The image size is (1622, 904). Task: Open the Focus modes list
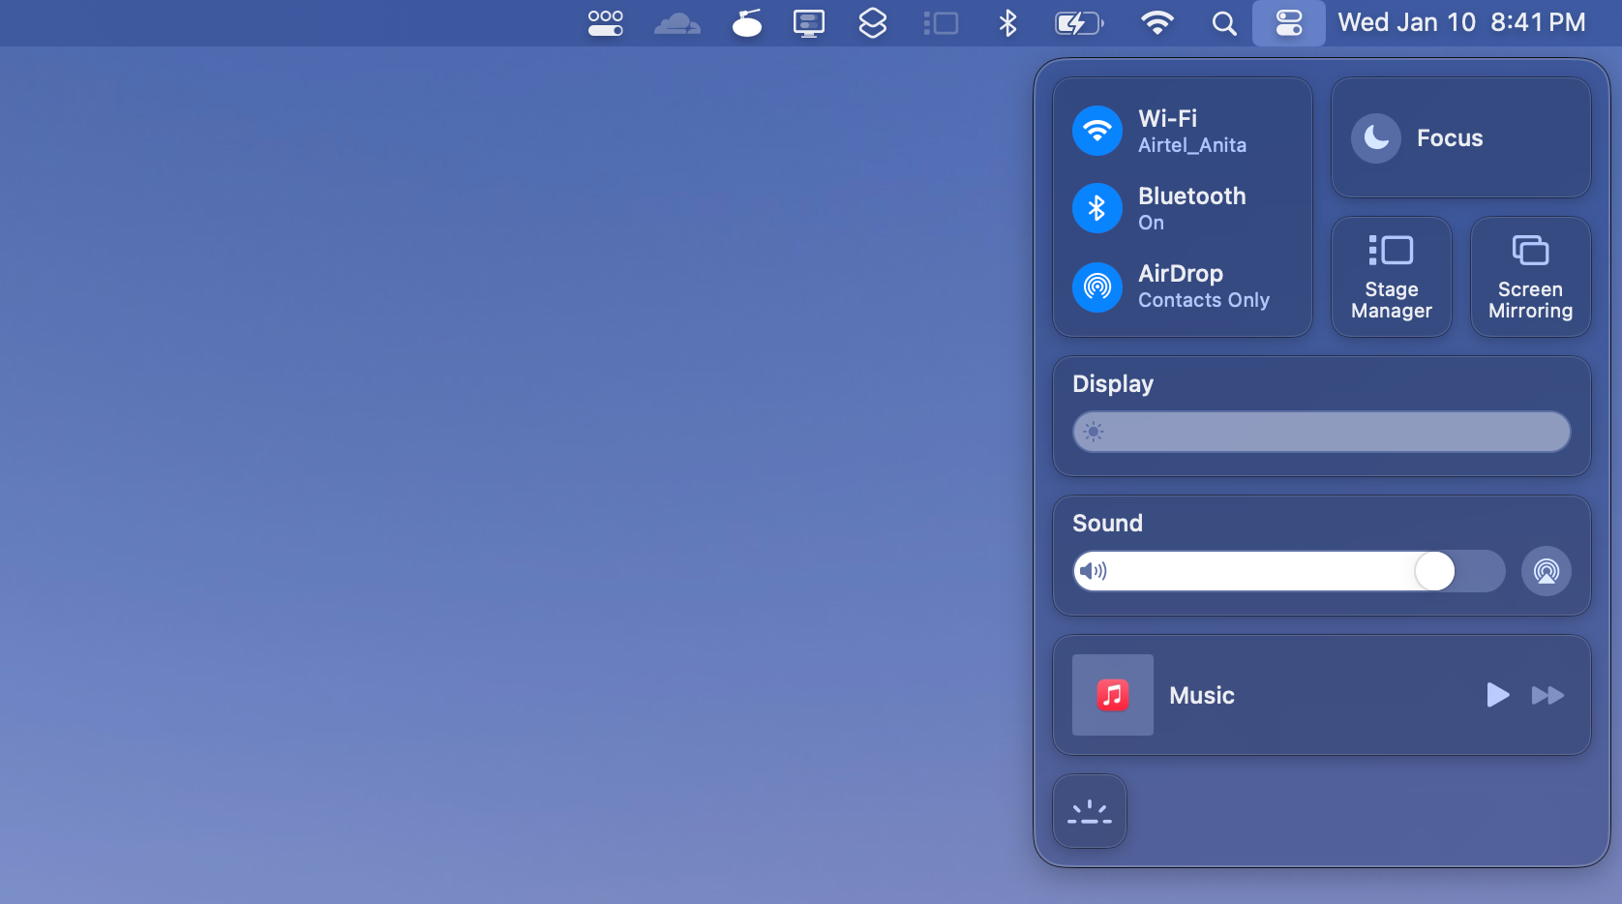(x=1449, y=137)
